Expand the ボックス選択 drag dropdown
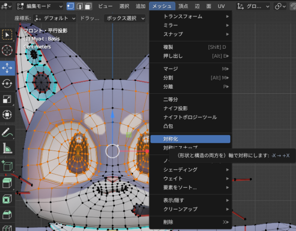This screenshot has width=296, height=231. (126, 18)
